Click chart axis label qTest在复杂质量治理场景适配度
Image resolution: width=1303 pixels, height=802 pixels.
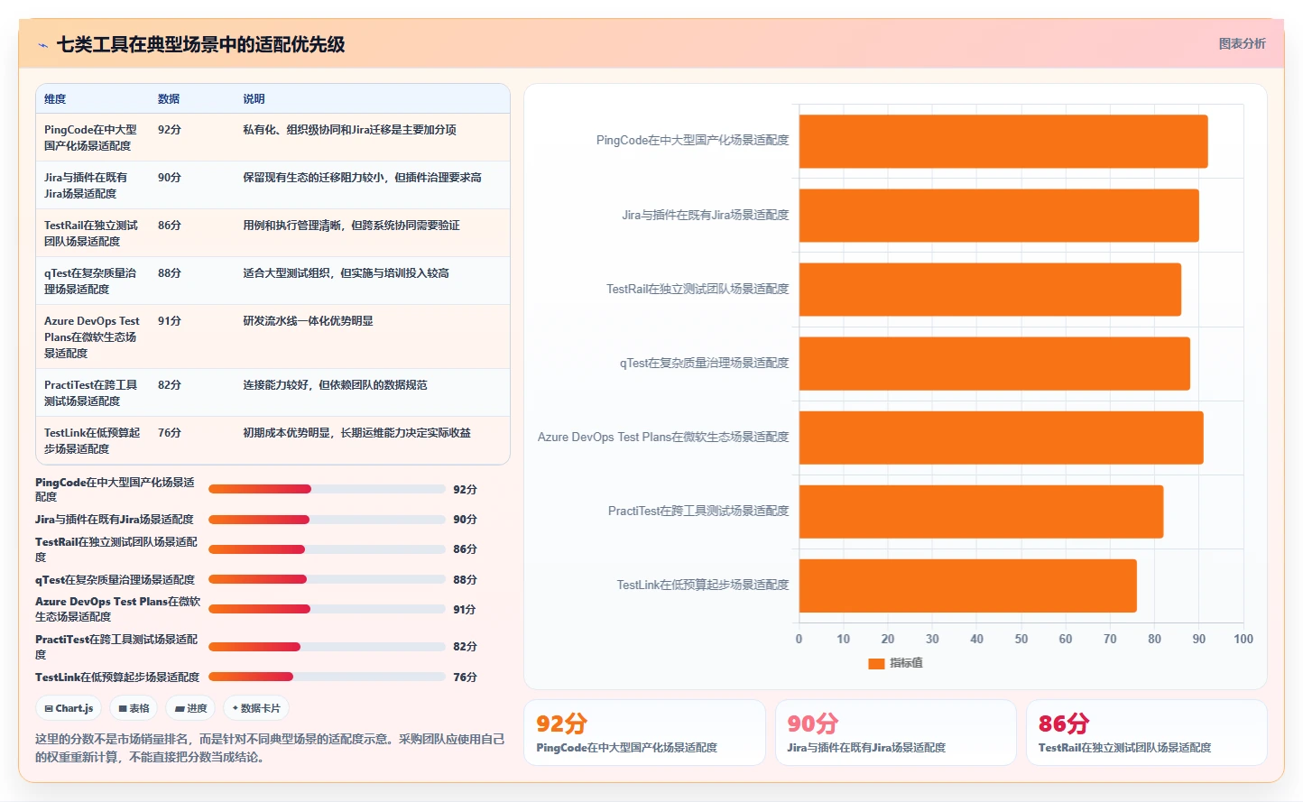pos(704,363)
